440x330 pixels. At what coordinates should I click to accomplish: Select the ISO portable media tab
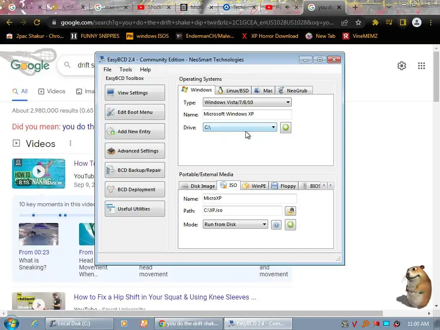(x=229, y=185)
